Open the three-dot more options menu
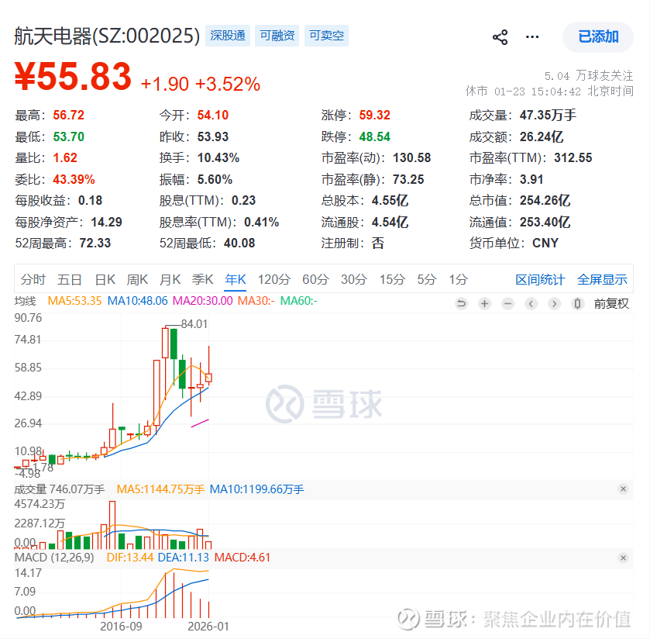650x639 pixels. 532,37
